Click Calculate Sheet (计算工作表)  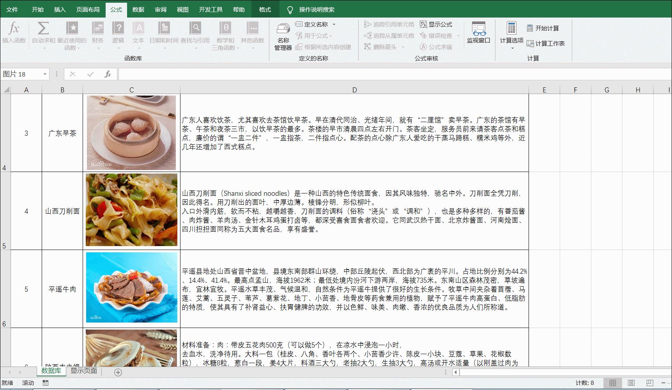click(546, 43)
